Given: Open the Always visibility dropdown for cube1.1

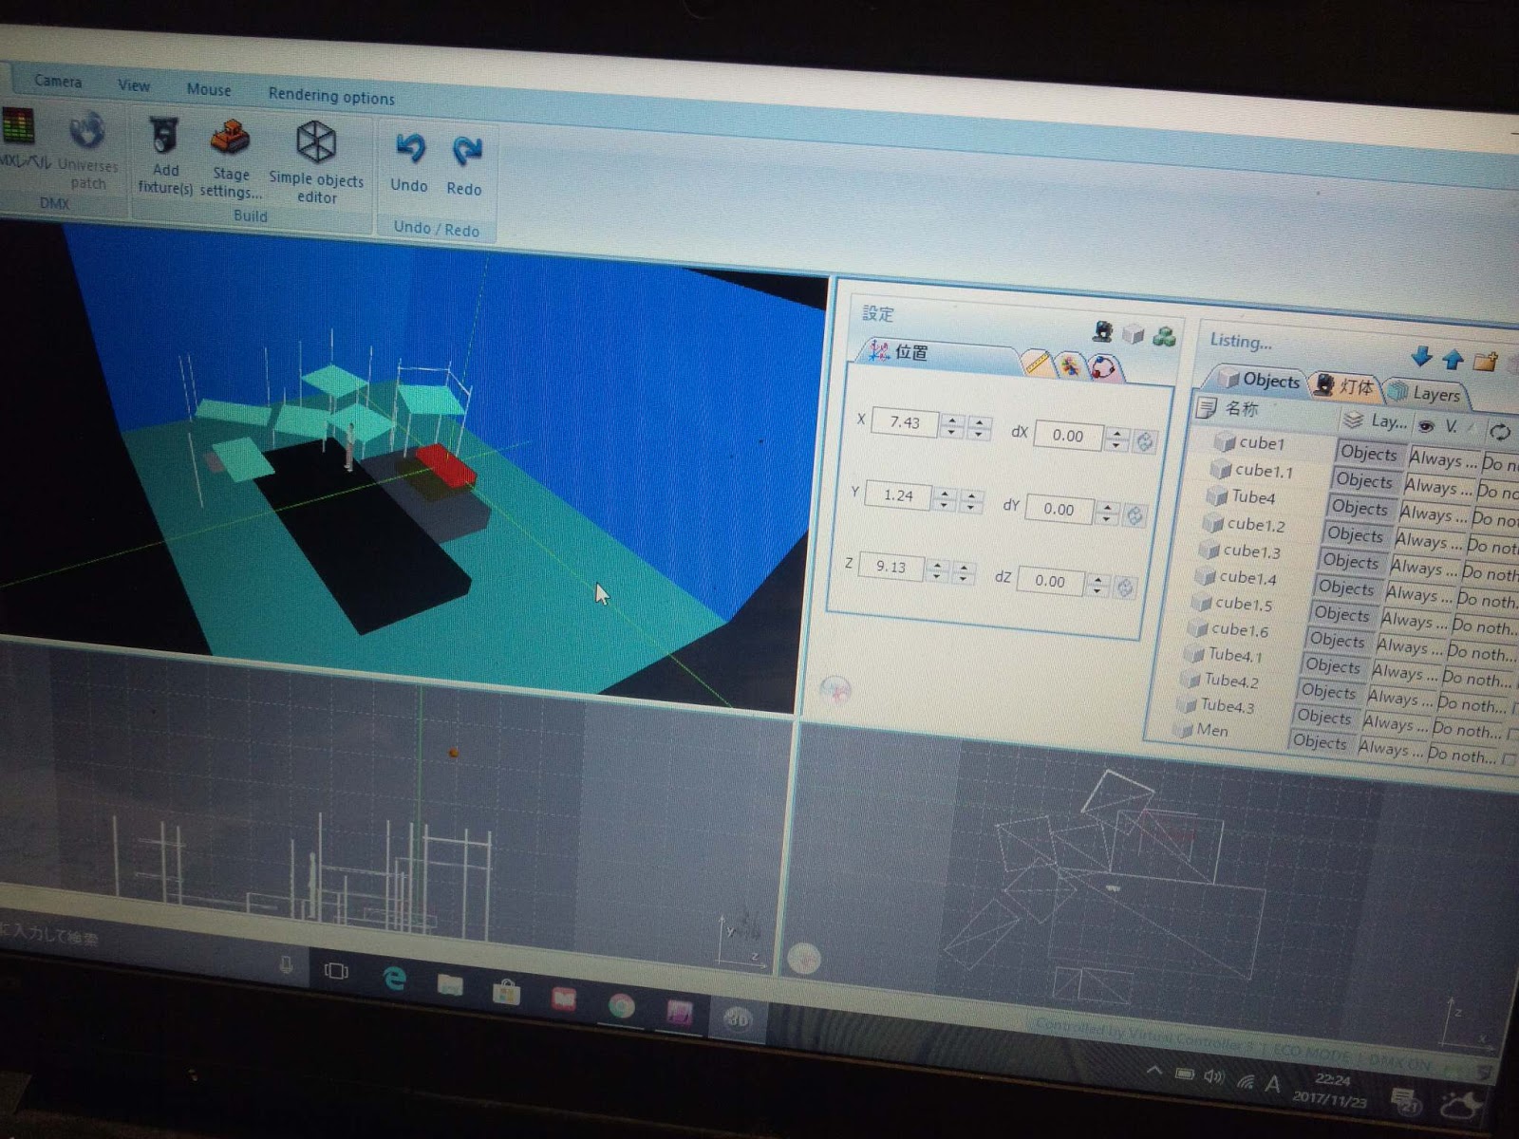Looking at the screenshot, I should 1438,487.
